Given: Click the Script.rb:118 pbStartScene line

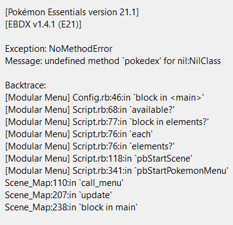Looking at the screenshot, I should point(99,159).
